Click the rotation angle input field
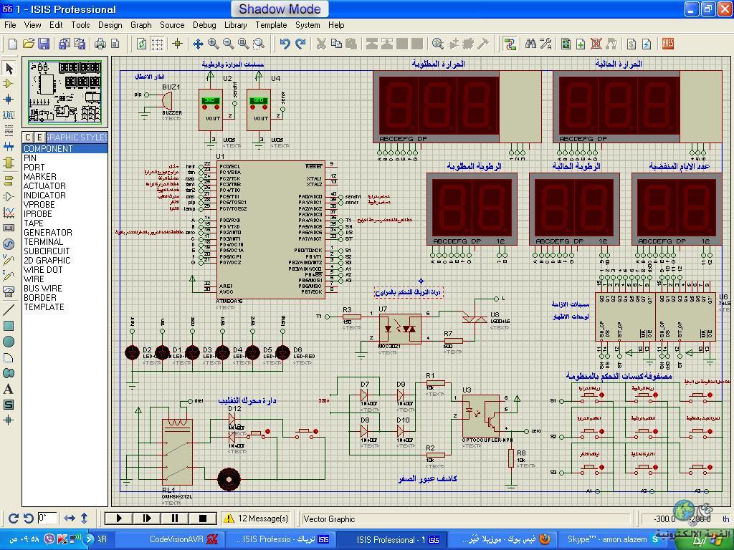 (47, 518)
